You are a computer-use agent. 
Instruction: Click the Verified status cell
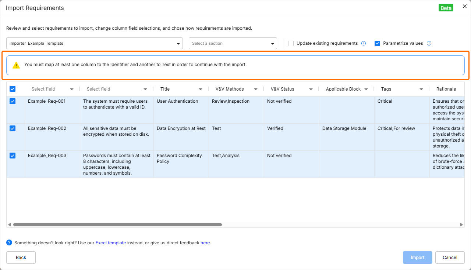pyautogui.click(x=291, y=137)
